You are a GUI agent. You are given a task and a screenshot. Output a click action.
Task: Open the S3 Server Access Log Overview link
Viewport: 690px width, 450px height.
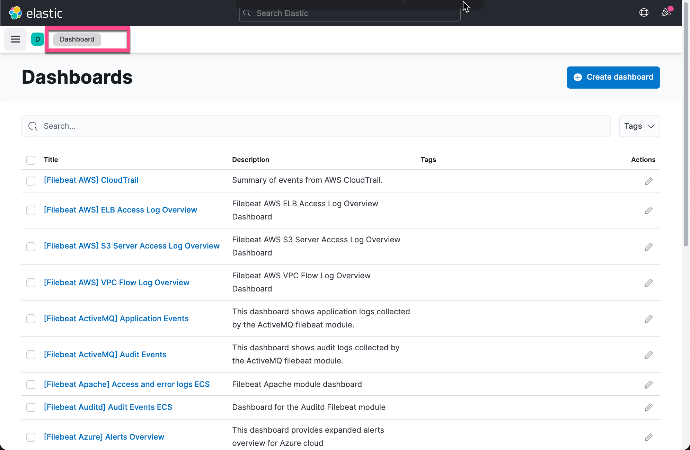pos(132,246)
